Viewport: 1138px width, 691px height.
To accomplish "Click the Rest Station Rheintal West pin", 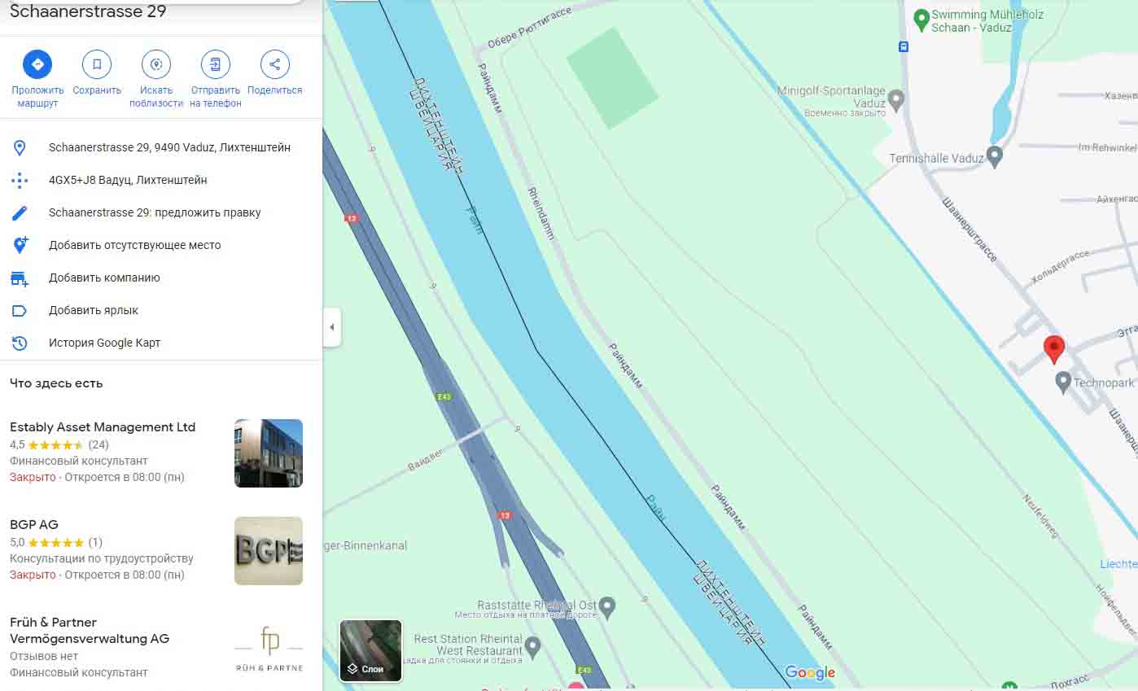I will [x=532, y=647].
